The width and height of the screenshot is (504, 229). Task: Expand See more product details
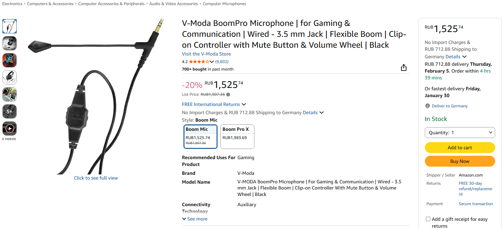[x=195, y=219]
